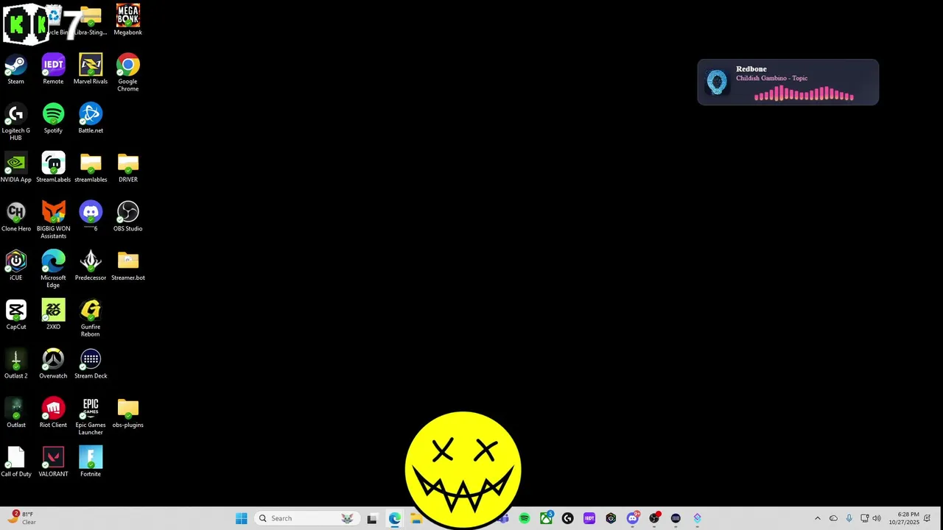Open the clock showing 6:28 PM
This screenshot has height=530, width=943.
pos(904,518)
